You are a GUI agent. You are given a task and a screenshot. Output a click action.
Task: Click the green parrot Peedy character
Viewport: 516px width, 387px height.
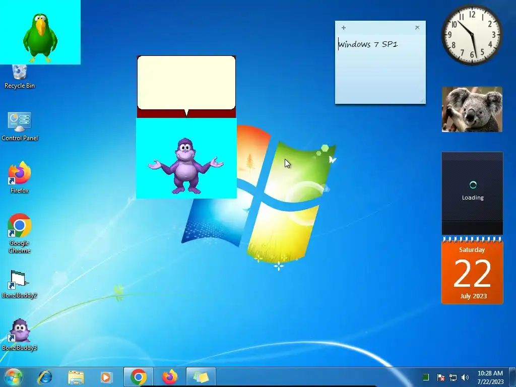click(40, 38)
